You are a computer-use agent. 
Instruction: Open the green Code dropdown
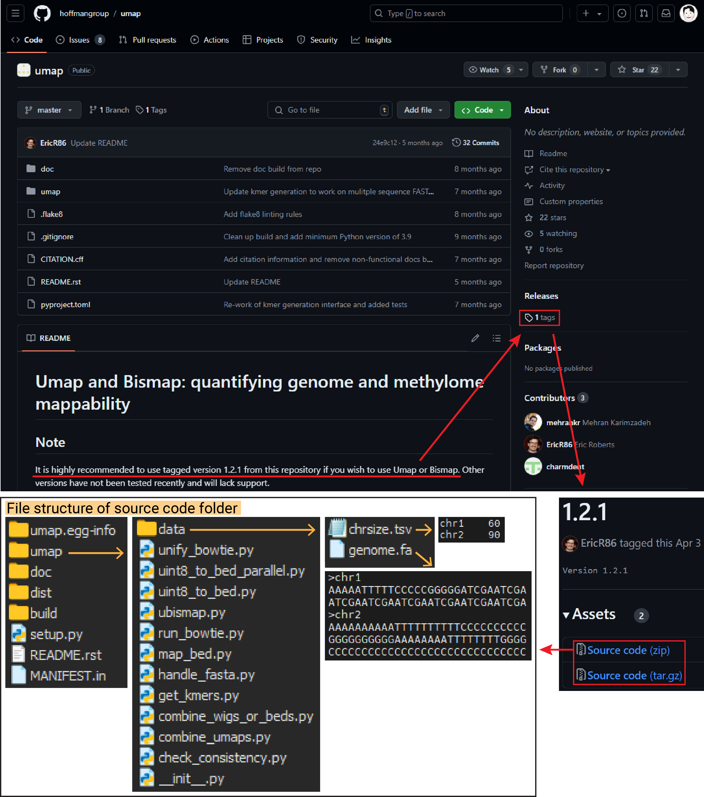click(482, 110)
